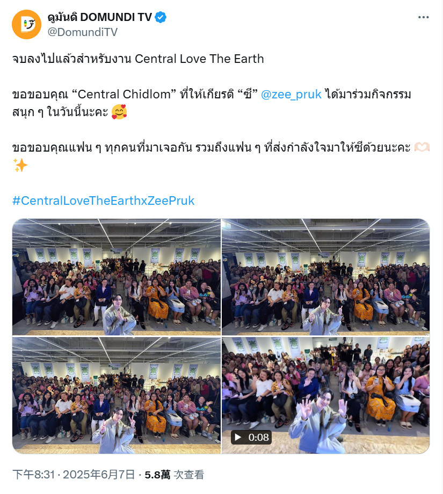The image size is (443, 494).
Task: Open the three-dot more options menu
Action: (423, 17)
